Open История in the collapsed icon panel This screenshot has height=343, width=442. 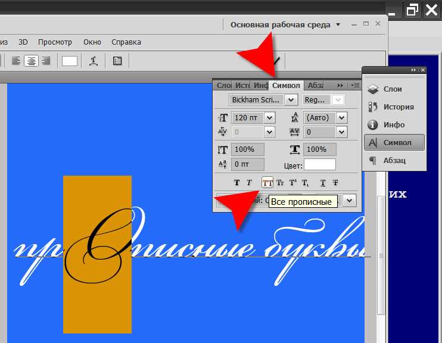(394, 107)
